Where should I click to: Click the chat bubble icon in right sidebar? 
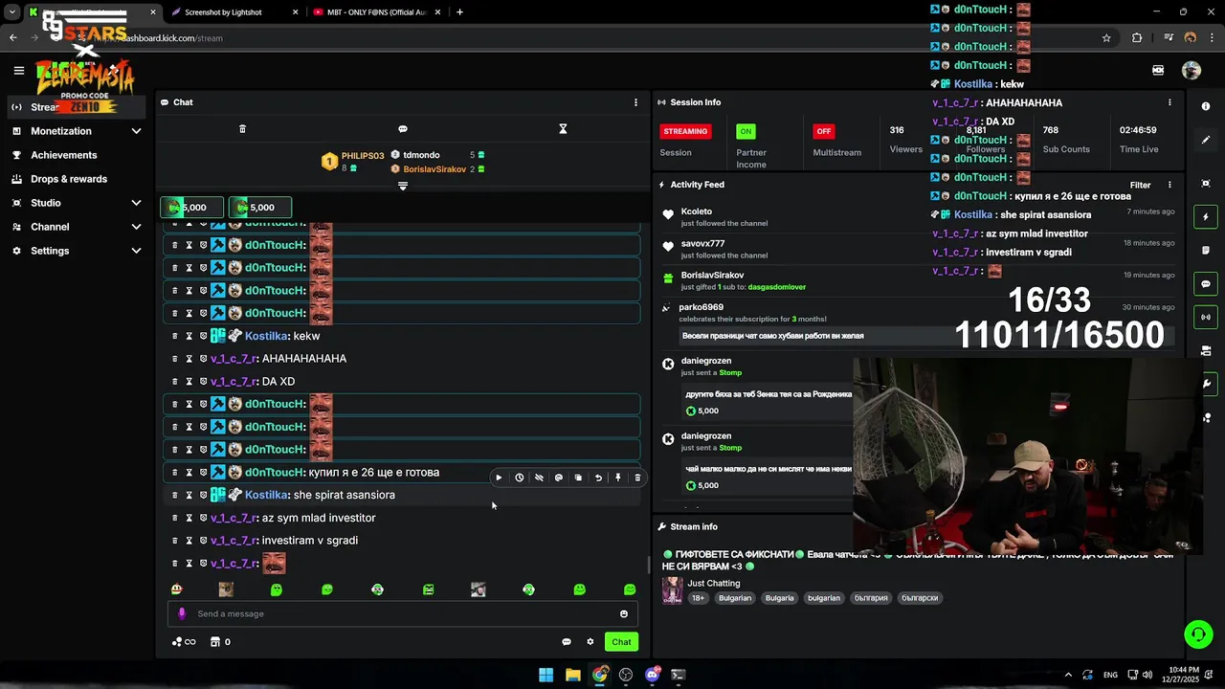pyautogui.click(x=1206, y=284)
